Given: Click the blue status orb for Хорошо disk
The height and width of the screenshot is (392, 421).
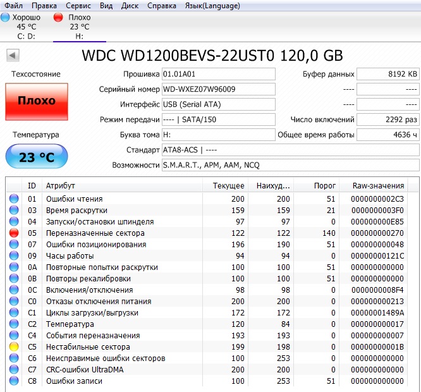Looking at the screenshot, I should pyautogui.click(x=5, y=18).
